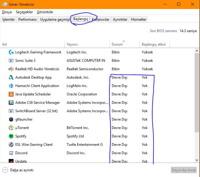This screenshot has height=177, width=200.
Task: Click the Java Update Scheduler icon
Action: click(11, 94)
